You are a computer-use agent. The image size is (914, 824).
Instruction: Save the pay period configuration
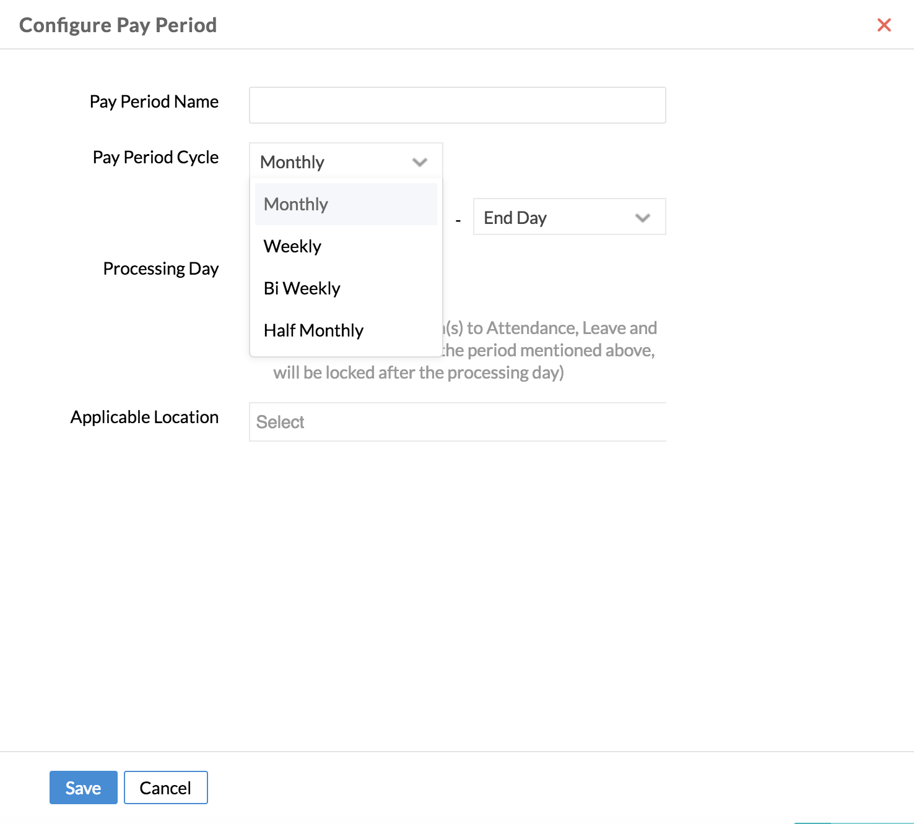[x=84, y=788]
